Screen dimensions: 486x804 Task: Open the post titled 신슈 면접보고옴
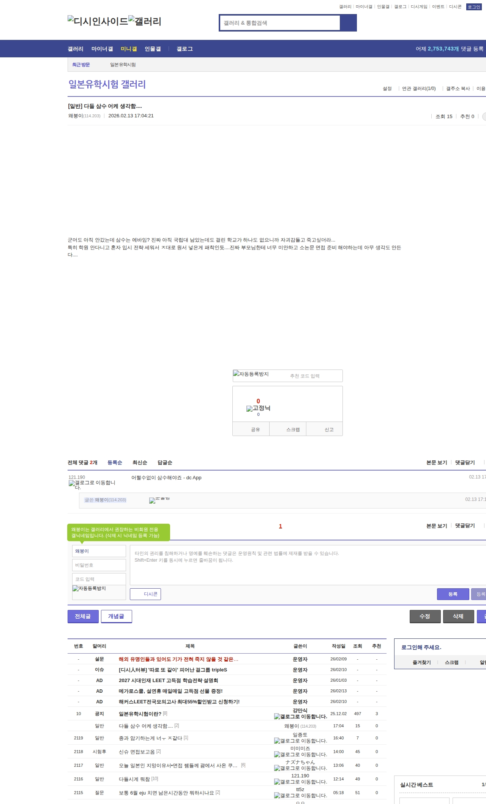[x=137, y=752]
